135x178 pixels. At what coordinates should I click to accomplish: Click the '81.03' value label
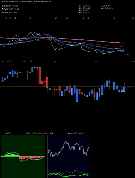point(127,54)
